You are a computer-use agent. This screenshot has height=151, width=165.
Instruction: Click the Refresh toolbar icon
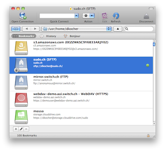[x=116, y=16]
